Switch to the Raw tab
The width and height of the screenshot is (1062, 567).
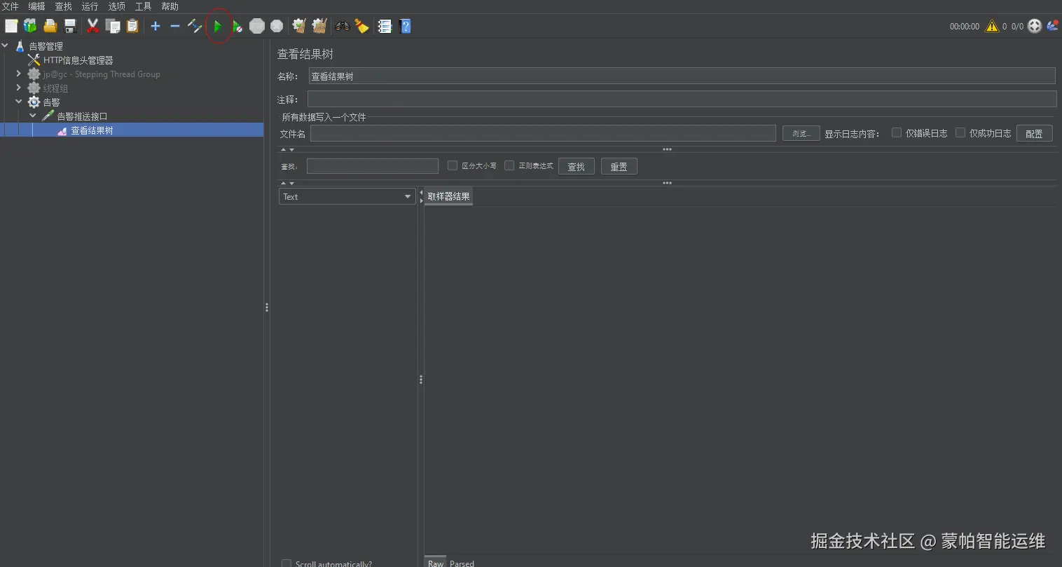pos(436,563)
